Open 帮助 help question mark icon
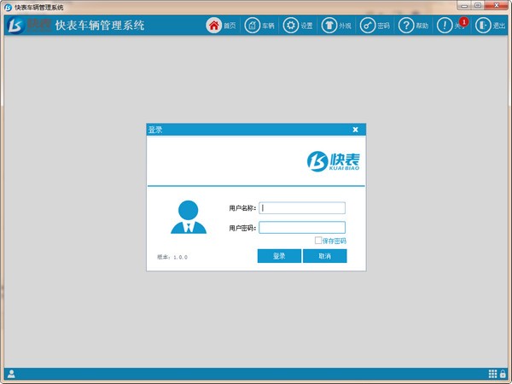This screenshot has width=512, height=384. [x=406, y=26]
